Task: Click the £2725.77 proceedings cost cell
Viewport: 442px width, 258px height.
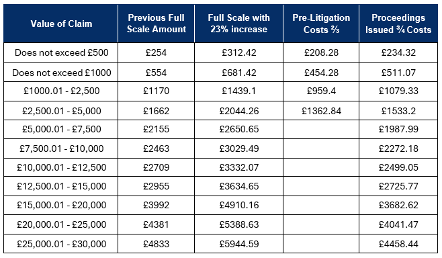Action: [398, 186]
